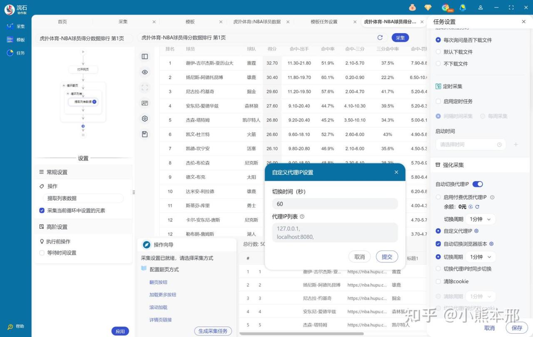Switch to 虎扑体育::NBA球员数据 tab
Image resolution: width=533 pixels, height=337 pixels.
tap(257, 22)
